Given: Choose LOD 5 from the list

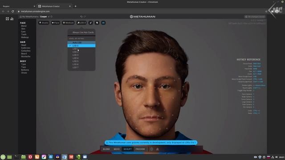Looking at the screenshot, I should (81, 61).
